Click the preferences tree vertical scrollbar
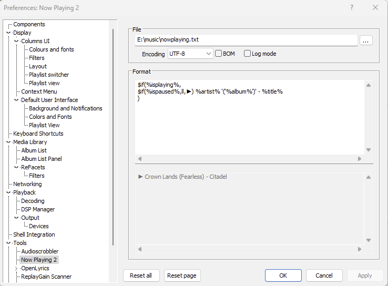The image size is (388, 286). [113, 137]
